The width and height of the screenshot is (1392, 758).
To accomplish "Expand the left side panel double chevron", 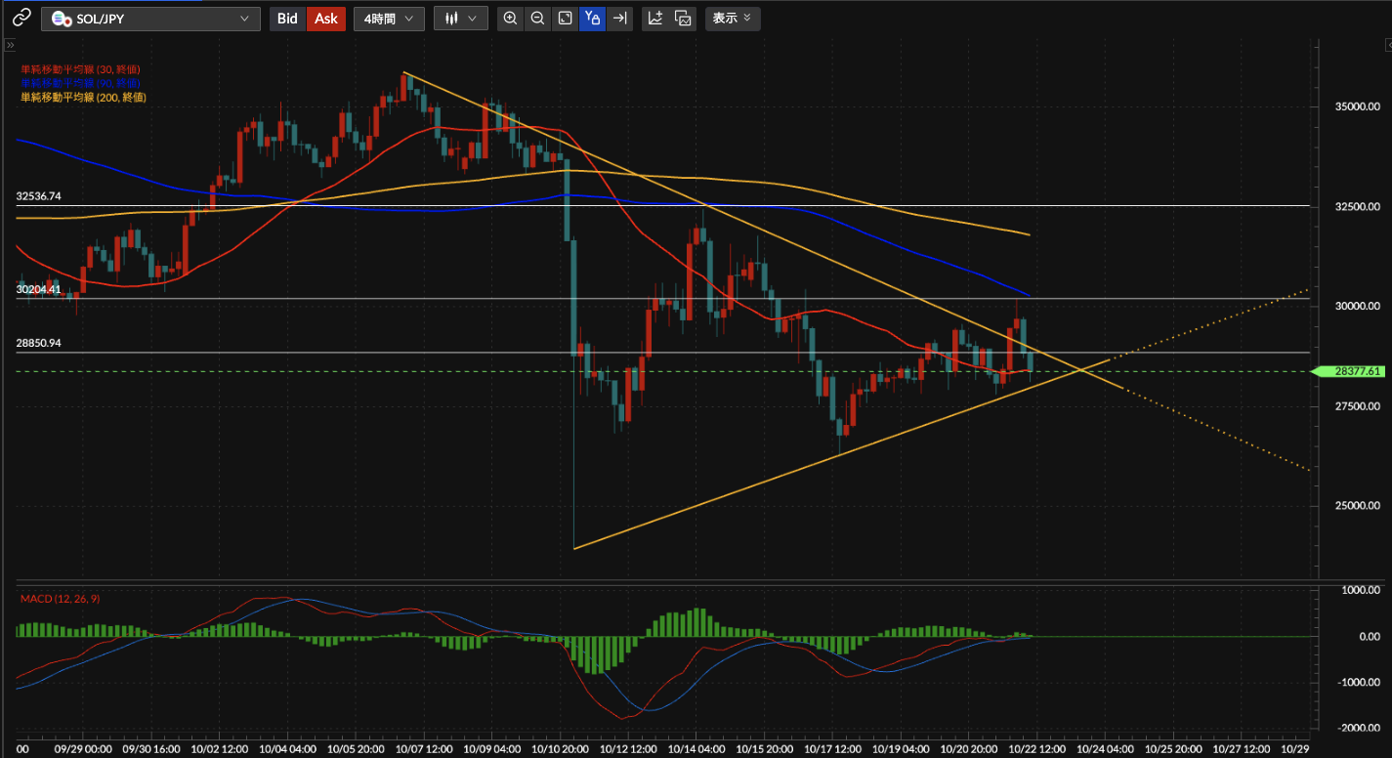I will point(10,45).
